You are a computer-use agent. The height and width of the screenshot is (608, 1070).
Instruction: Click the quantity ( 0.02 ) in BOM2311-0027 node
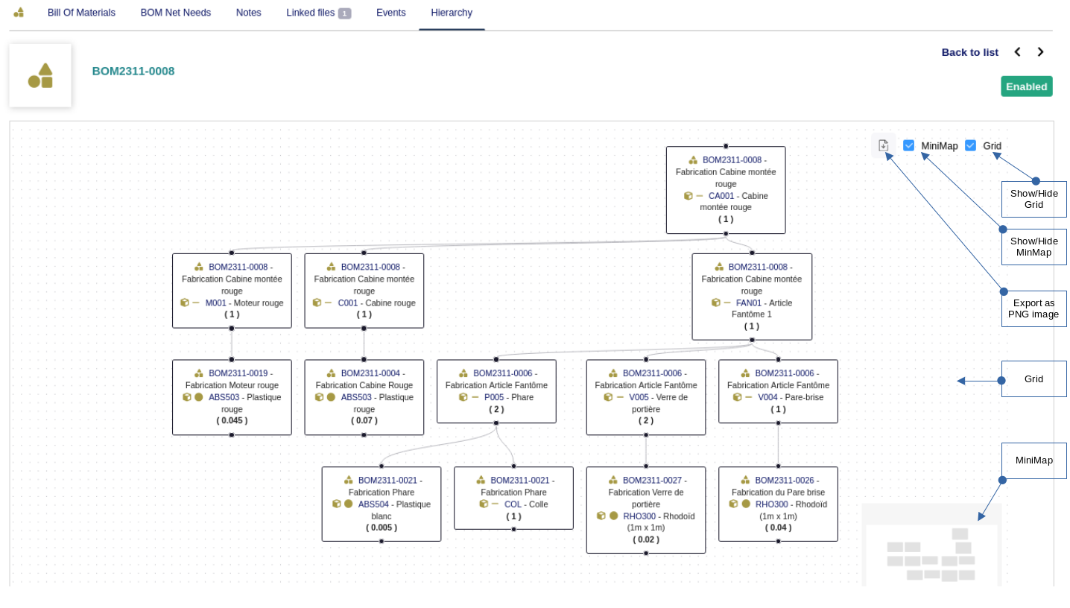click(x=646, y=539)
